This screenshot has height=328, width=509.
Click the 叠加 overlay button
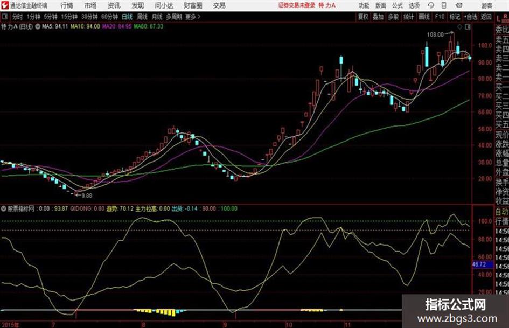(x=378, y=17)
